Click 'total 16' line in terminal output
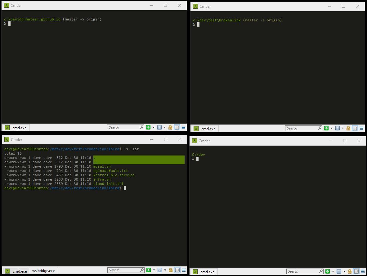This screenshot has width=367, height=276. (x=13, y=153)
